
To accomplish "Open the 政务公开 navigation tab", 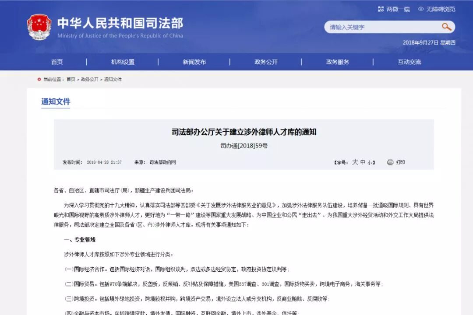I will pyautogui.click(x=266, y=62).
